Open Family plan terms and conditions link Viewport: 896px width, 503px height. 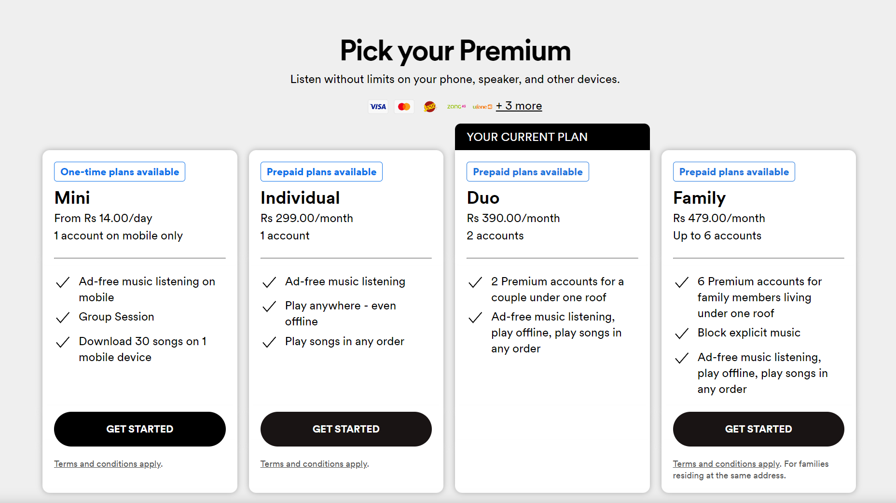[726, 464]
